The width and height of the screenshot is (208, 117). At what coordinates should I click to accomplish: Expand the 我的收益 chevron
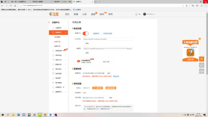point(66,55)
